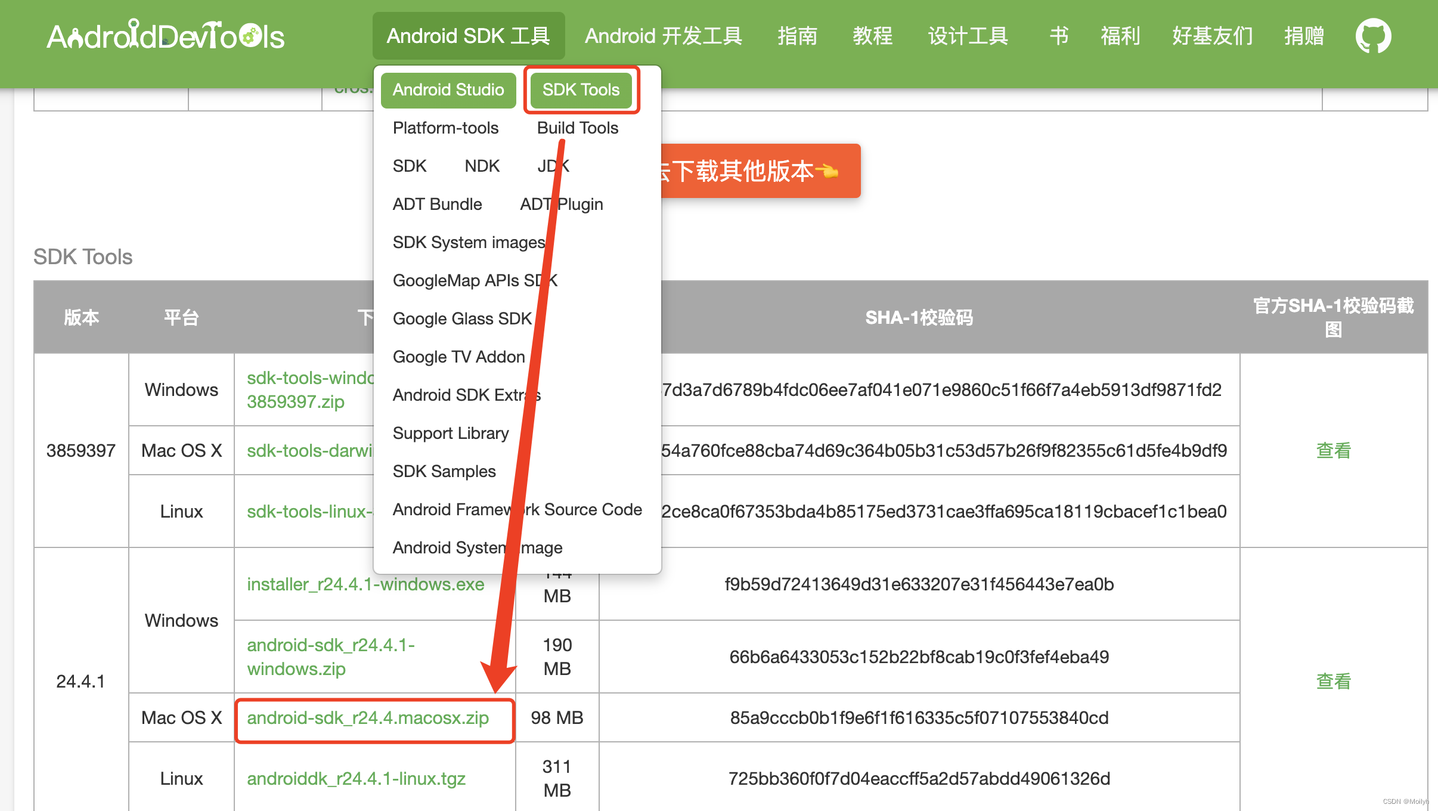Expand the Android 开发工具 nav menu

663,36
